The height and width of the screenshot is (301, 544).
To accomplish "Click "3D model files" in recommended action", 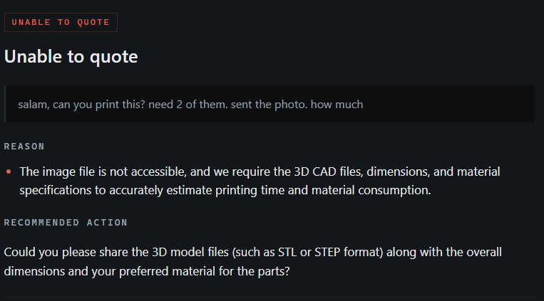I will pyautogui.click(x=190, y=252).
